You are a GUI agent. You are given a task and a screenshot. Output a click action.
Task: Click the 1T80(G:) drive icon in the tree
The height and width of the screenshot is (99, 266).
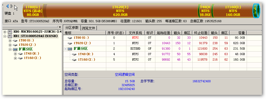click(15, 41)
